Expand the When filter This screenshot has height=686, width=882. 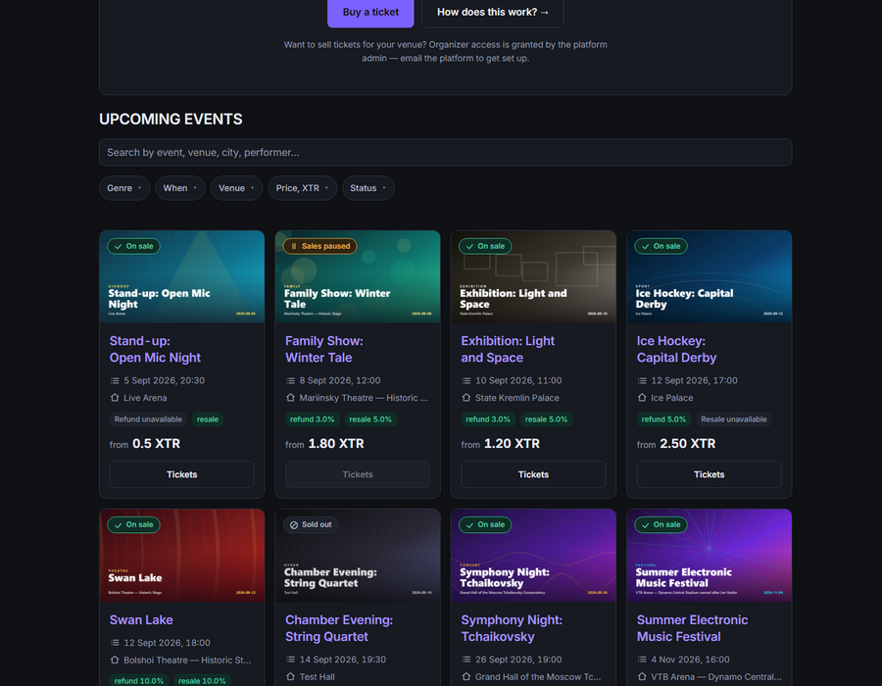point(180,188)
